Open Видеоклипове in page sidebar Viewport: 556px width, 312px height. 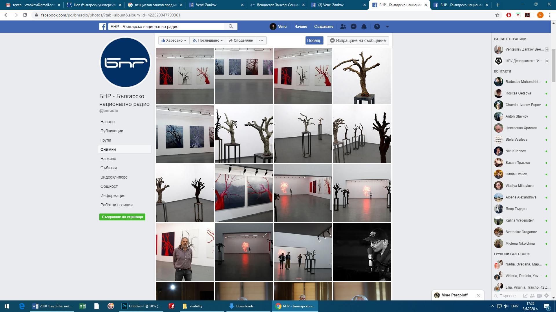coord(114,177)
